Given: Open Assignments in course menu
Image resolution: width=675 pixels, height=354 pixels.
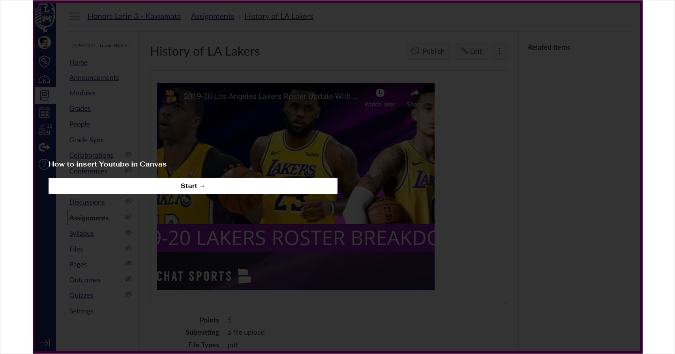Looking at the screenshot, I should [89, 218].
